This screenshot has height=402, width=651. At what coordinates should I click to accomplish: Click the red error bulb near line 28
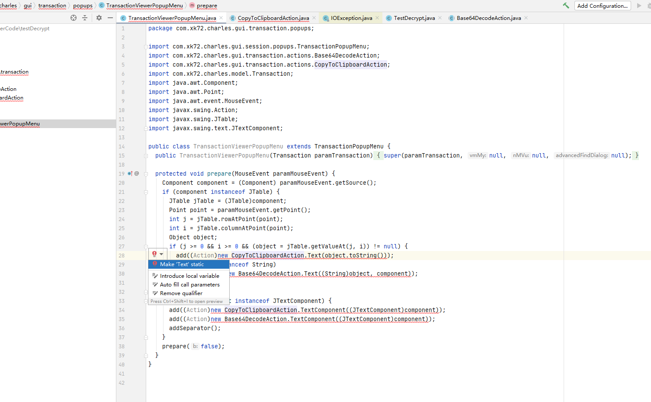coord(154,254)
